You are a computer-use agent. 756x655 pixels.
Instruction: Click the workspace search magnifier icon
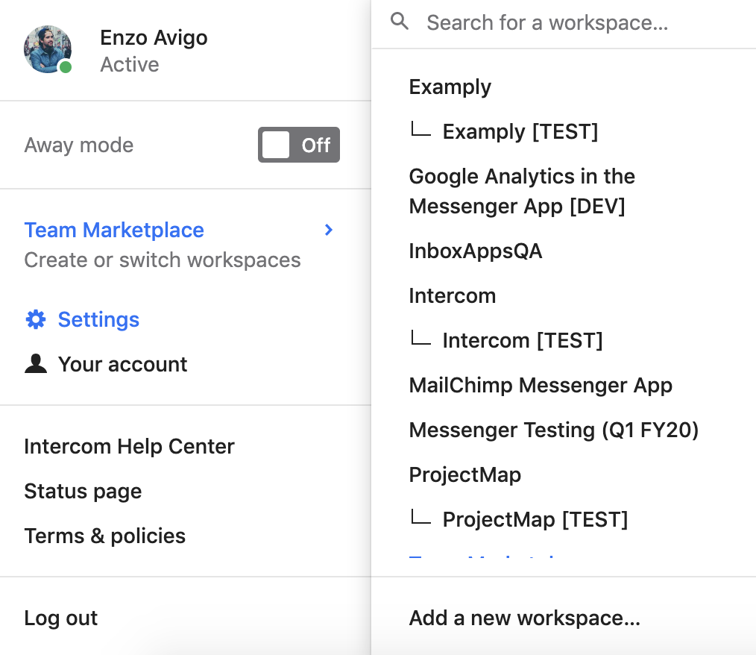coord(400,22)
